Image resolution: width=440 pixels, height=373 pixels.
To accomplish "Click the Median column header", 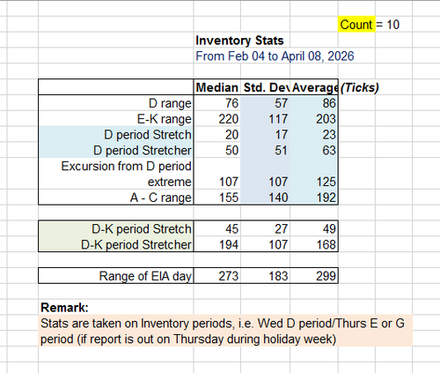I will pos(217,87).
